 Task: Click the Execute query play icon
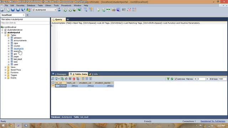[13, 10]
